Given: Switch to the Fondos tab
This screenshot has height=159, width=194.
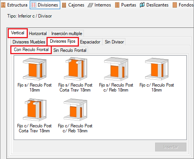Looking at the screenshot, I should pos(183,5).
